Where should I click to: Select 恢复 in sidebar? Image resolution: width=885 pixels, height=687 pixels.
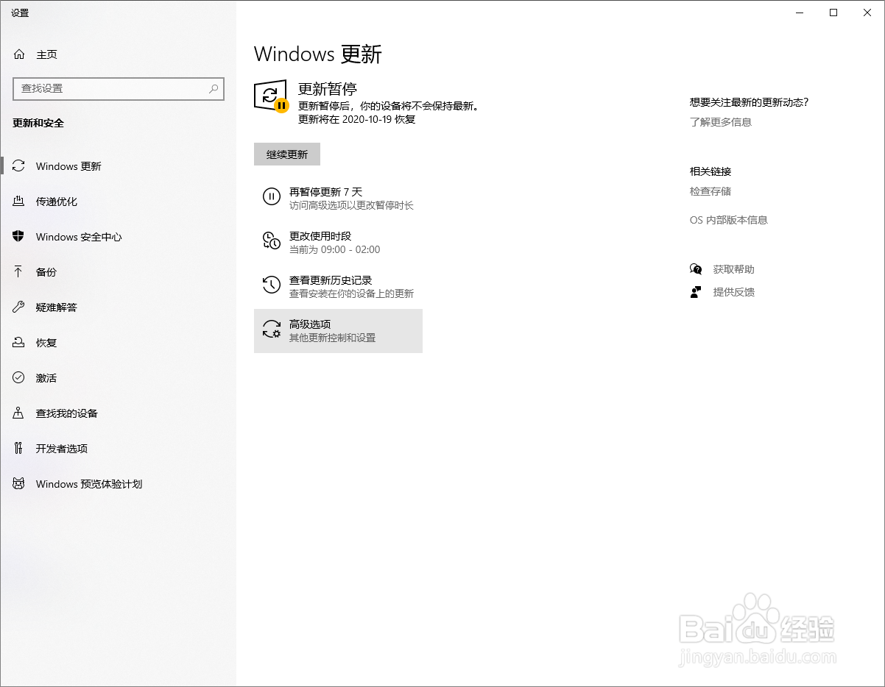(x=118, y=343)
